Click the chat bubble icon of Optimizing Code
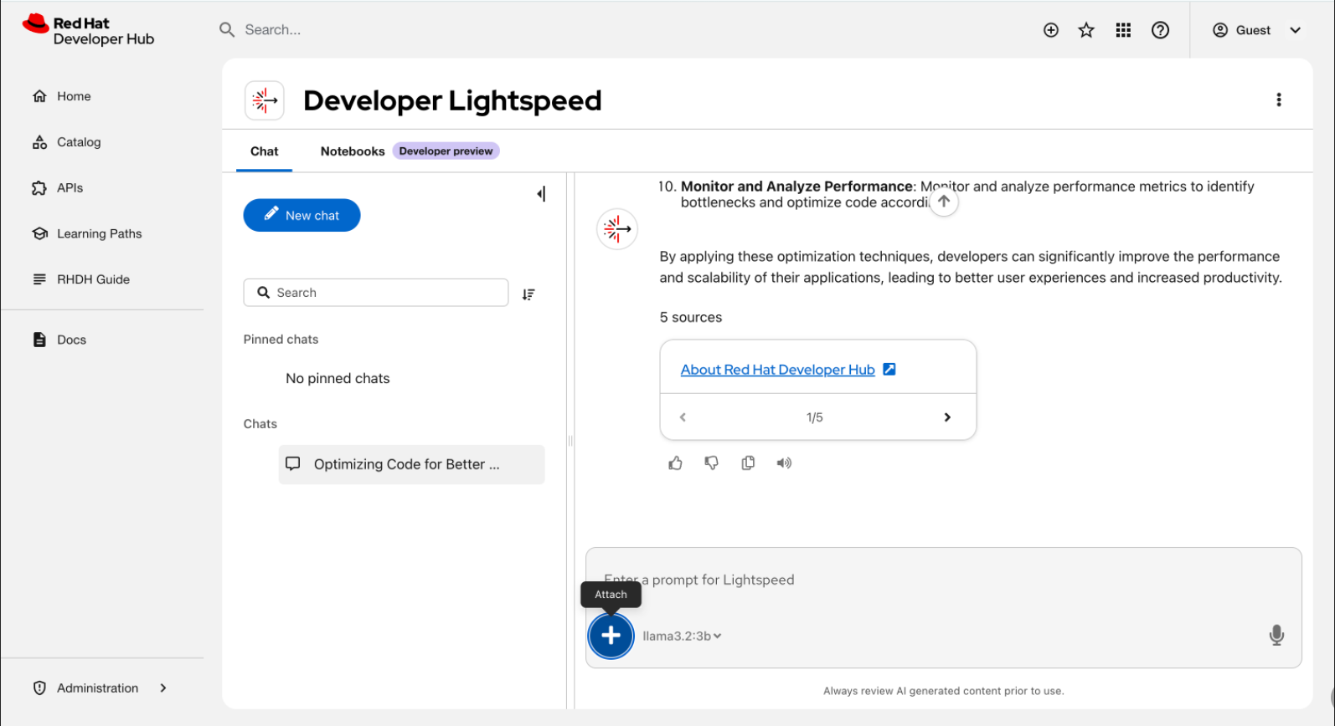 [293, 463]
